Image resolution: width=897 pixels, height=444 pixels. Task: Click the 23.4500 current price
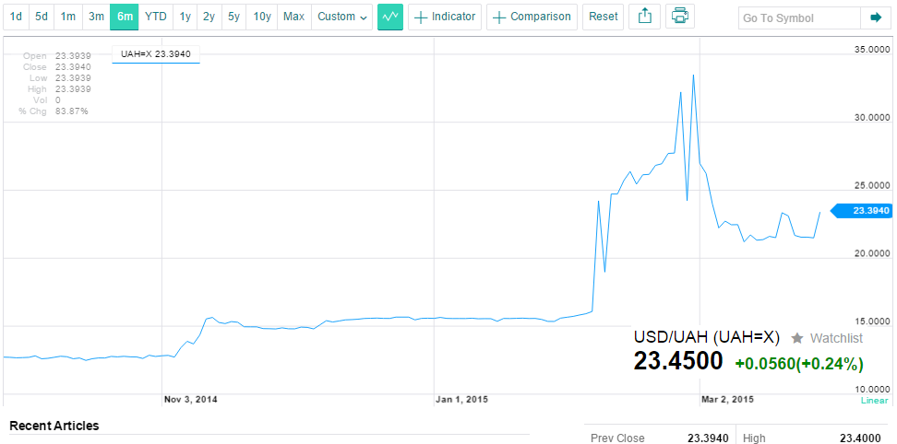coord(678,361)
